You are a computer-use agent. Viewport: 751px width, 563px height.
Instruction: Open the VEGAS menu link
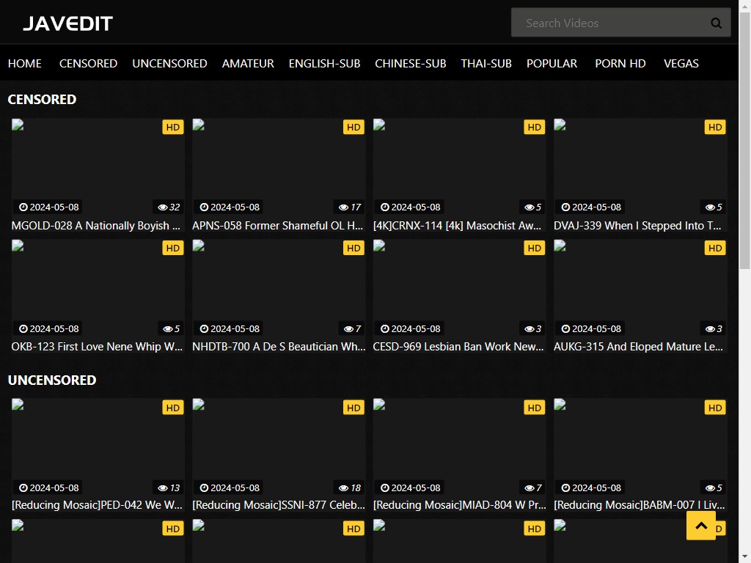click(681, 64)
